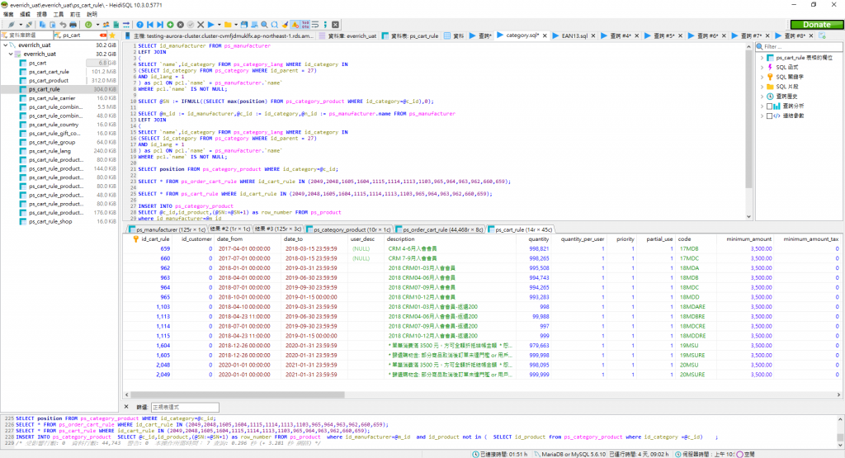Screen dimensions: 845x458
Task: Check the 連結參數 checkbox
Action: click(769, 116)
